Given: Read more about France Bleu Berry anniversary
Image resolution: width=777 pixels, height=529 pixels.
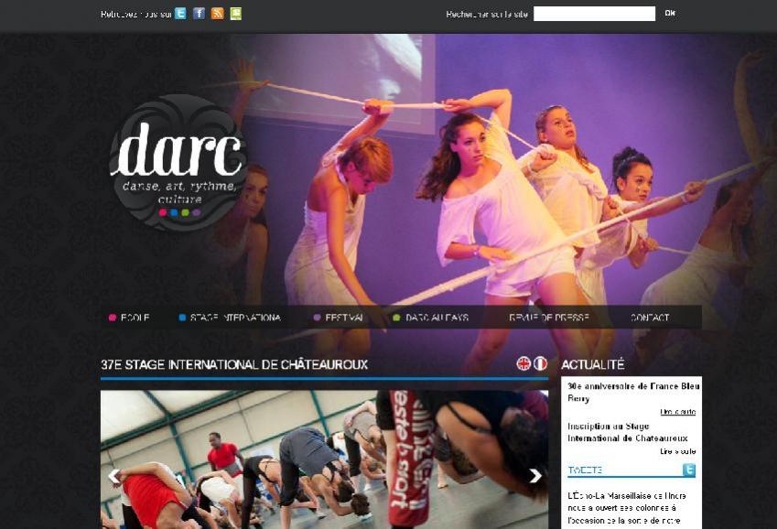Looking at the screenshot, I should (677, 412).
